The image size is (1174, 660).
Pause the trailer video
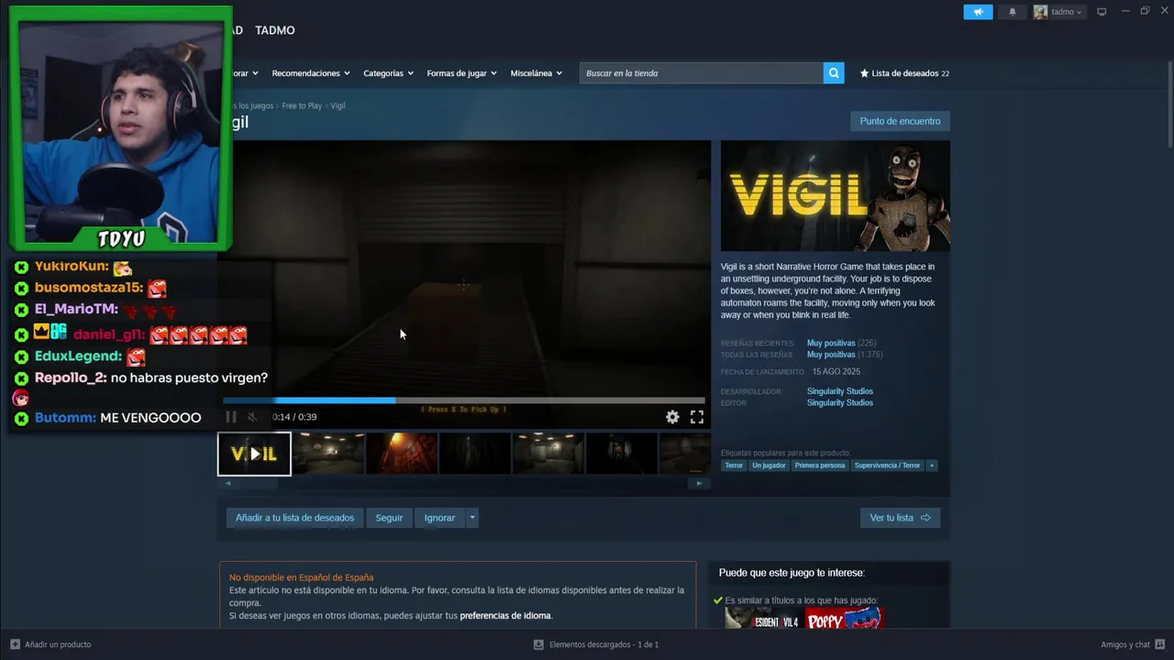click(x=231, y=417)
